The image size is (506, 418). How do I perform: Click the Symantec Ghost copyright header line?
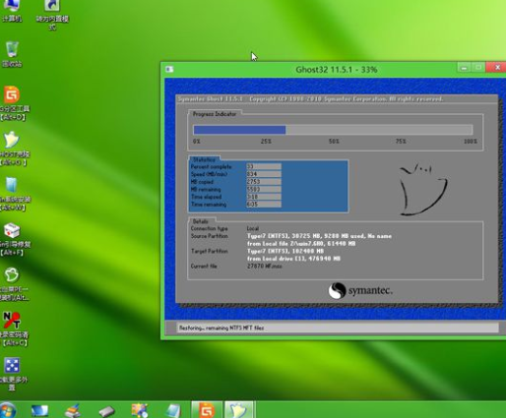(310, 99)
